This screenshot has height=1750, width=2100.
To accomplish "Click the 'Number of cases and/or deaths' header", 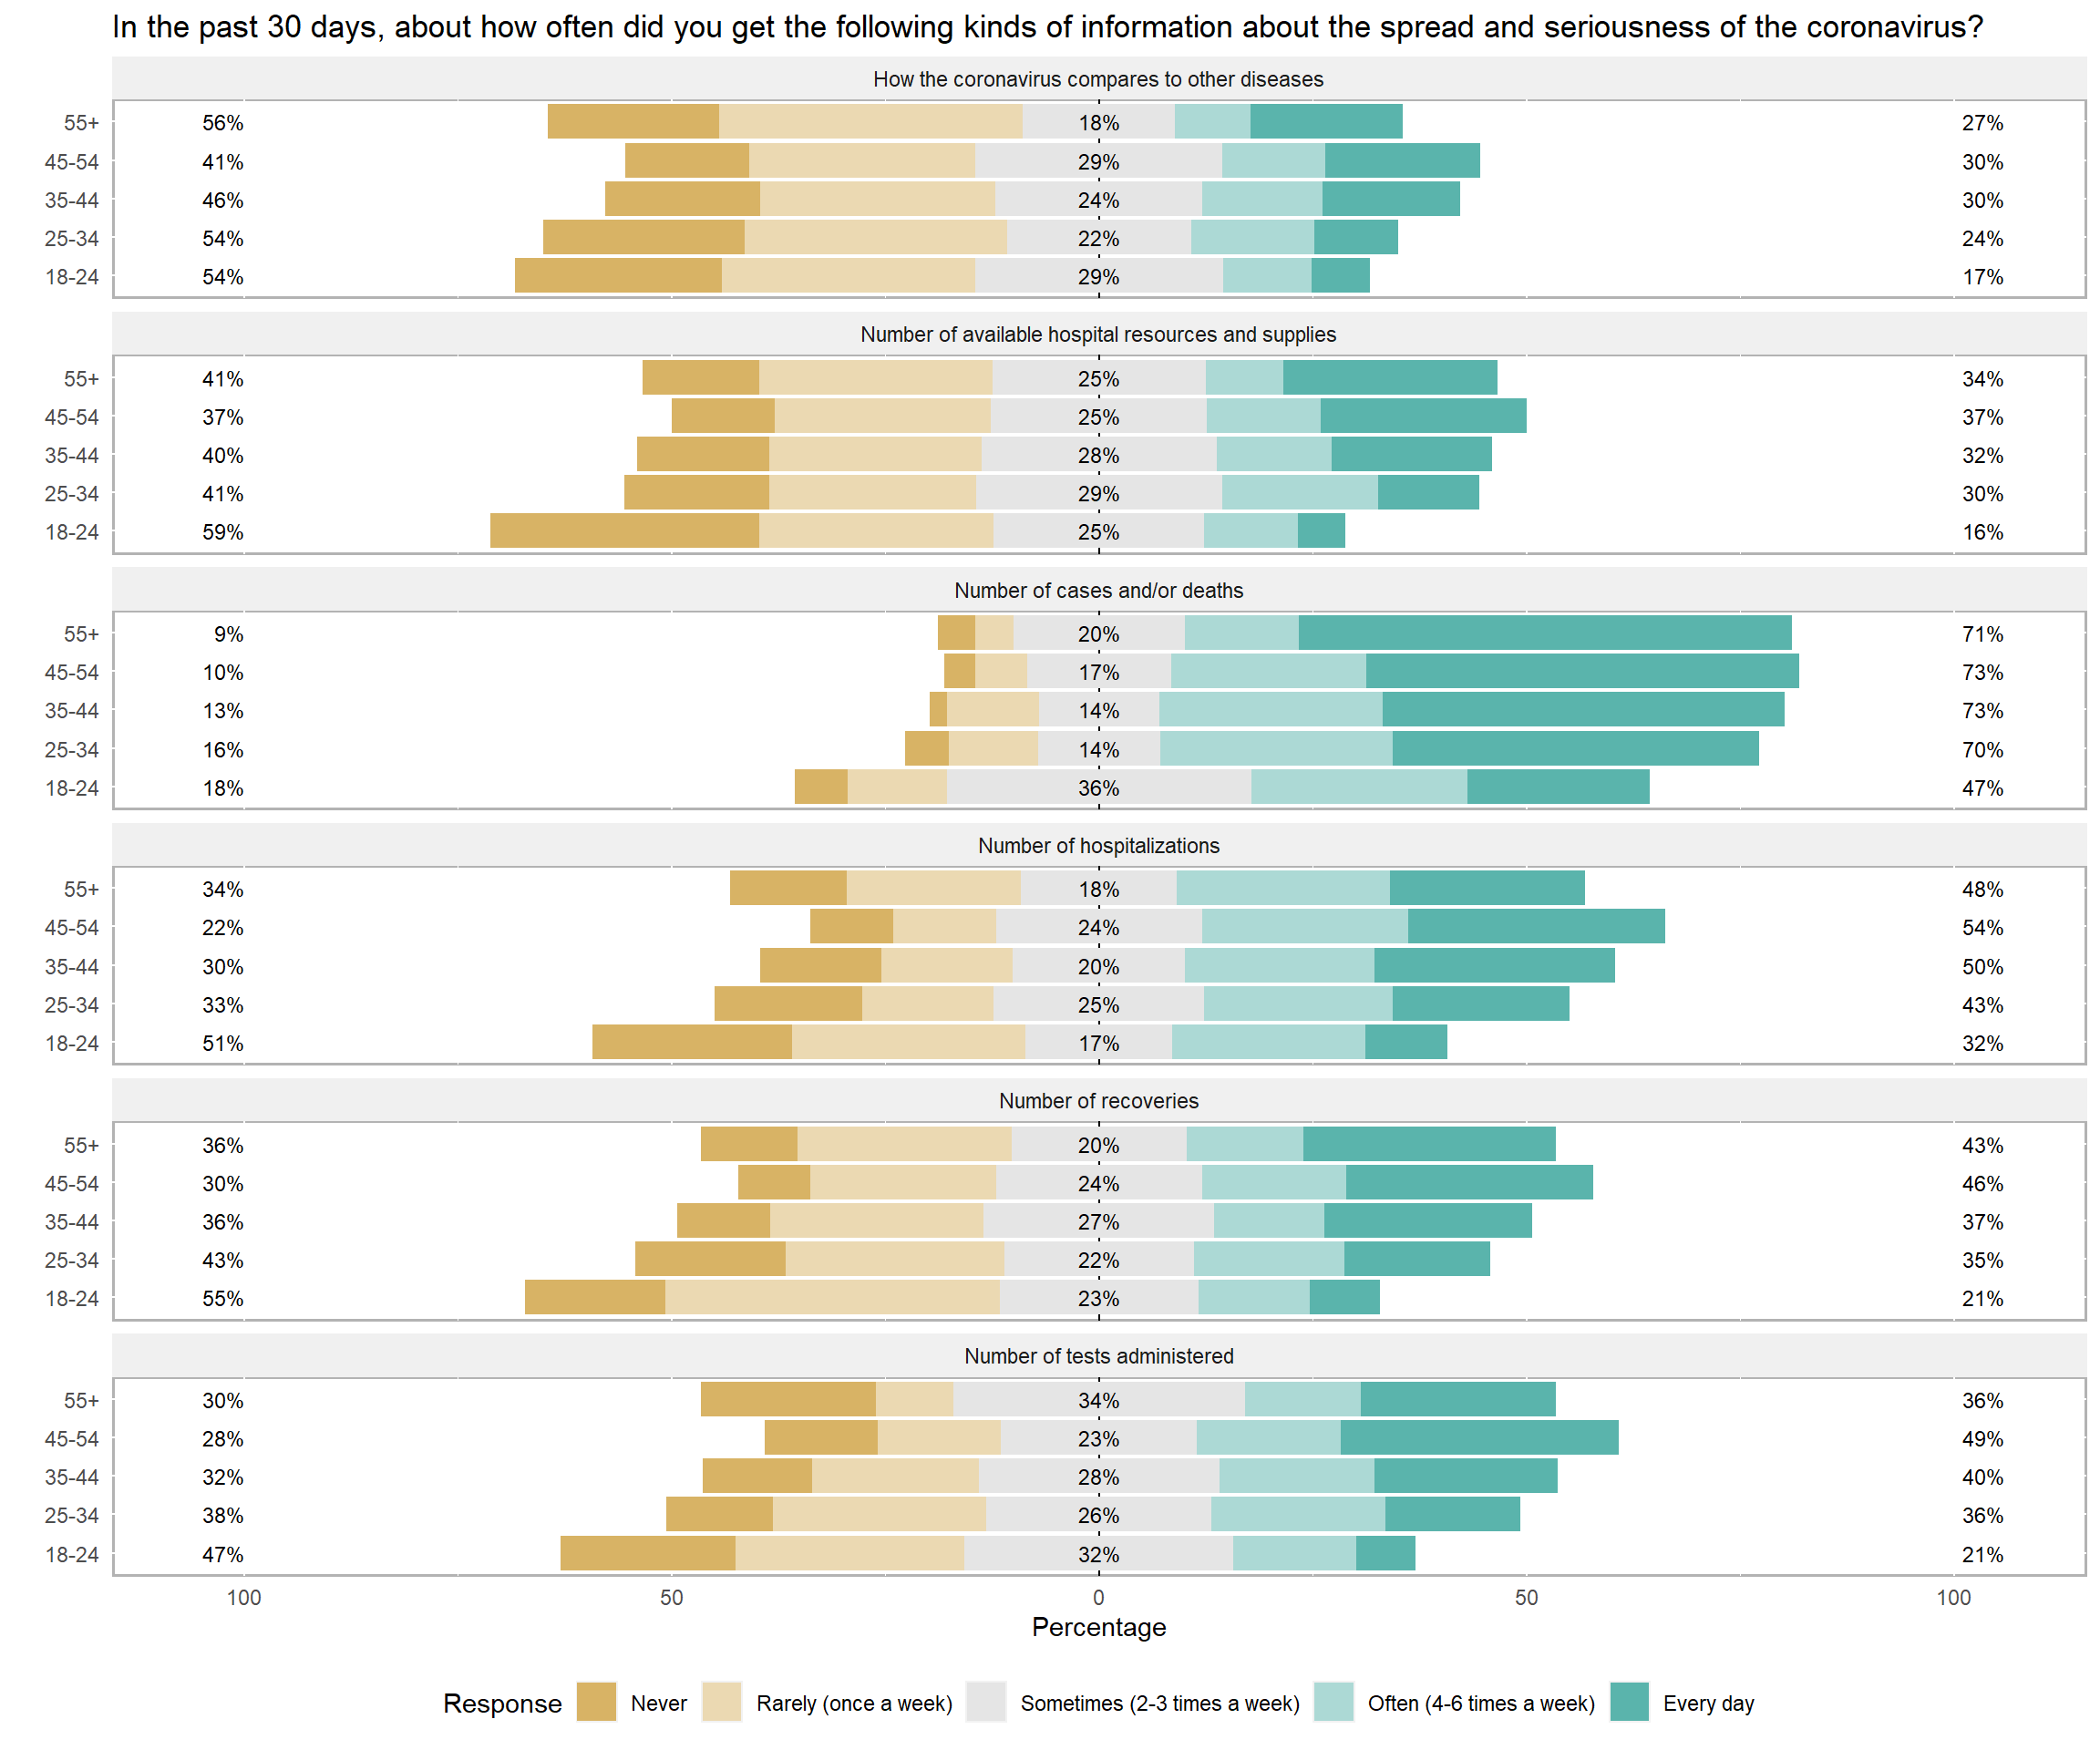I will tap(1098, 591).
